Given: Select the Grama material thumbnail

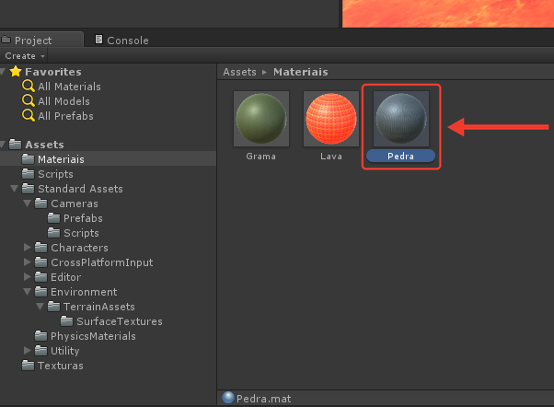Looking at the screenshot, I should coord(261,119).
